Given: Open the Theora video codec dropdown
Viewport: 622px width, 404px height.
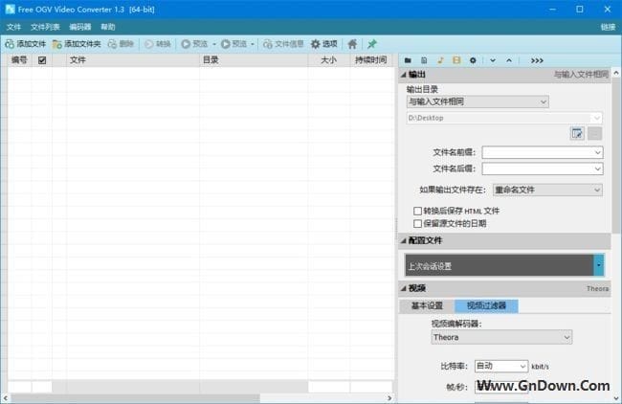Looking at the screenshot, I should pyautogui.click(x=501, y=337).
